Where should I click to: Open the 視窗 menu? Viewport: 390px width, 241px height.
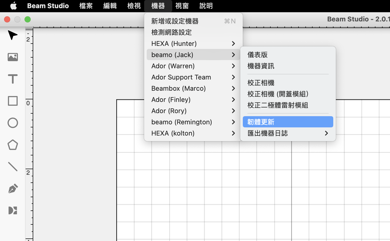pyautogui.click(x=182, y=6)
